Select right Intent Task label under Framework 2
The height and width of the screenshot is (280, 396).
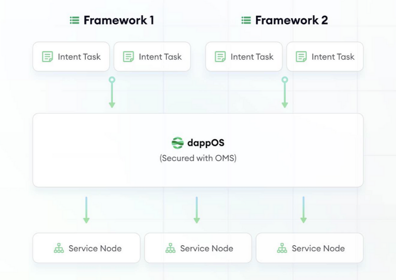[333, 57]
